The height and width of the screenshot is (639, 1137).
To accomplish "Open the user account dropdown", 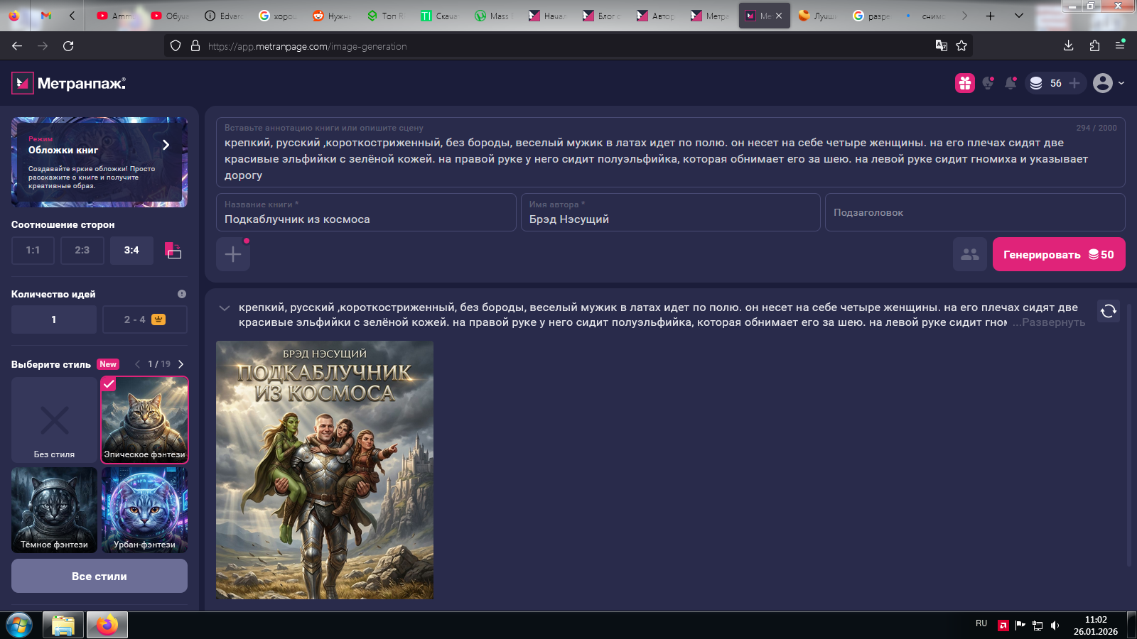I will (1109, 83).
